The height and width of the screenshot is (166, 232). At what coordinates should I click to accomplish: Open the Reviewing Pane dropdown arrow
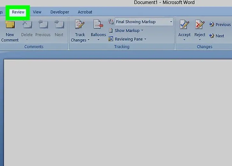point(145,39)
